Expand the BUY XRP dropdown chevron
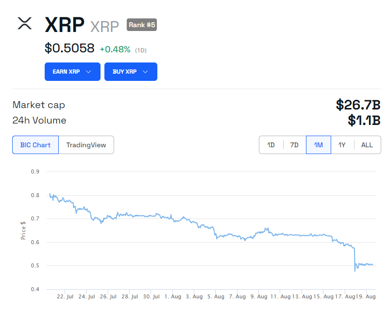Screen dimensions: 388x310 point(145,72)
